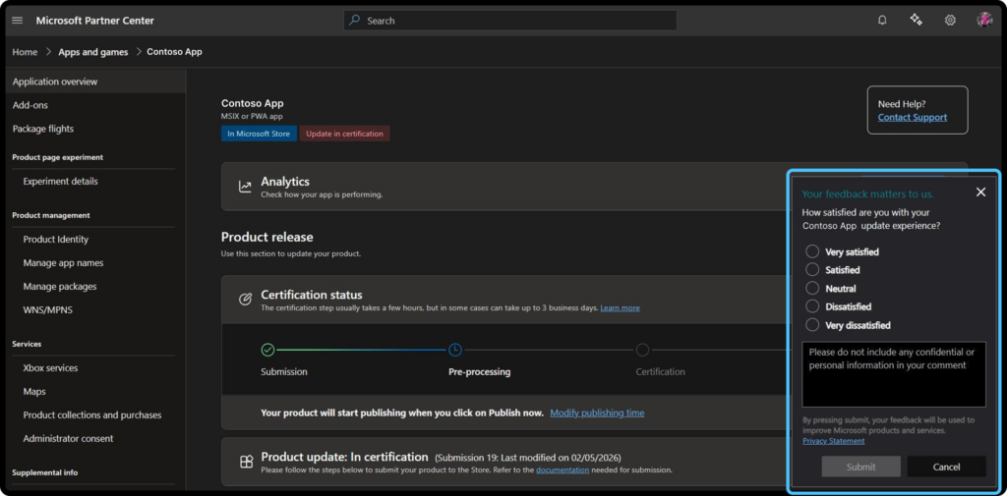The width and height of the screenshot is (1007, 496).
Task: Go to Home in the breadcrumb
Action: pyautogui.click(x=25, y=52)
